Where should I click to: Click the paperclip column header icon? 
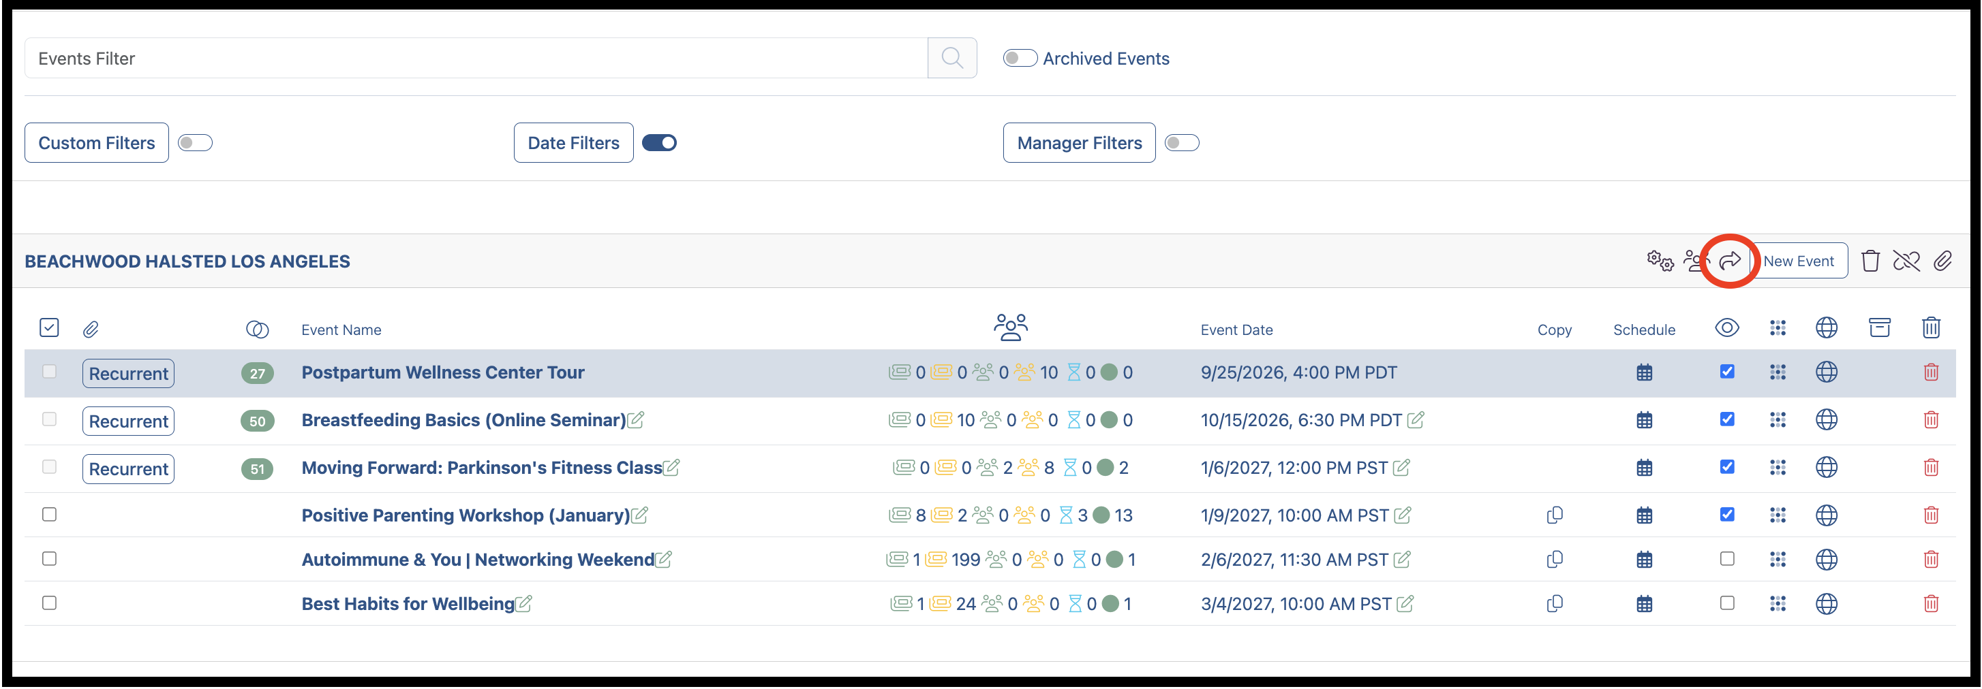(x=91, y=329)
